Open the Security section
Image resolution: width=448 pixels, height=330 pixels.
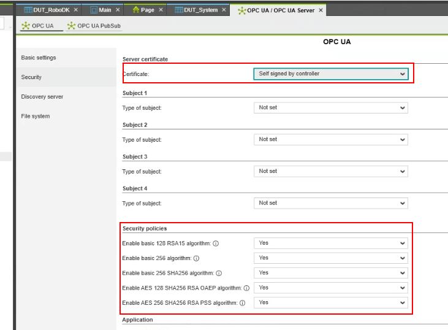pos(66,77)
